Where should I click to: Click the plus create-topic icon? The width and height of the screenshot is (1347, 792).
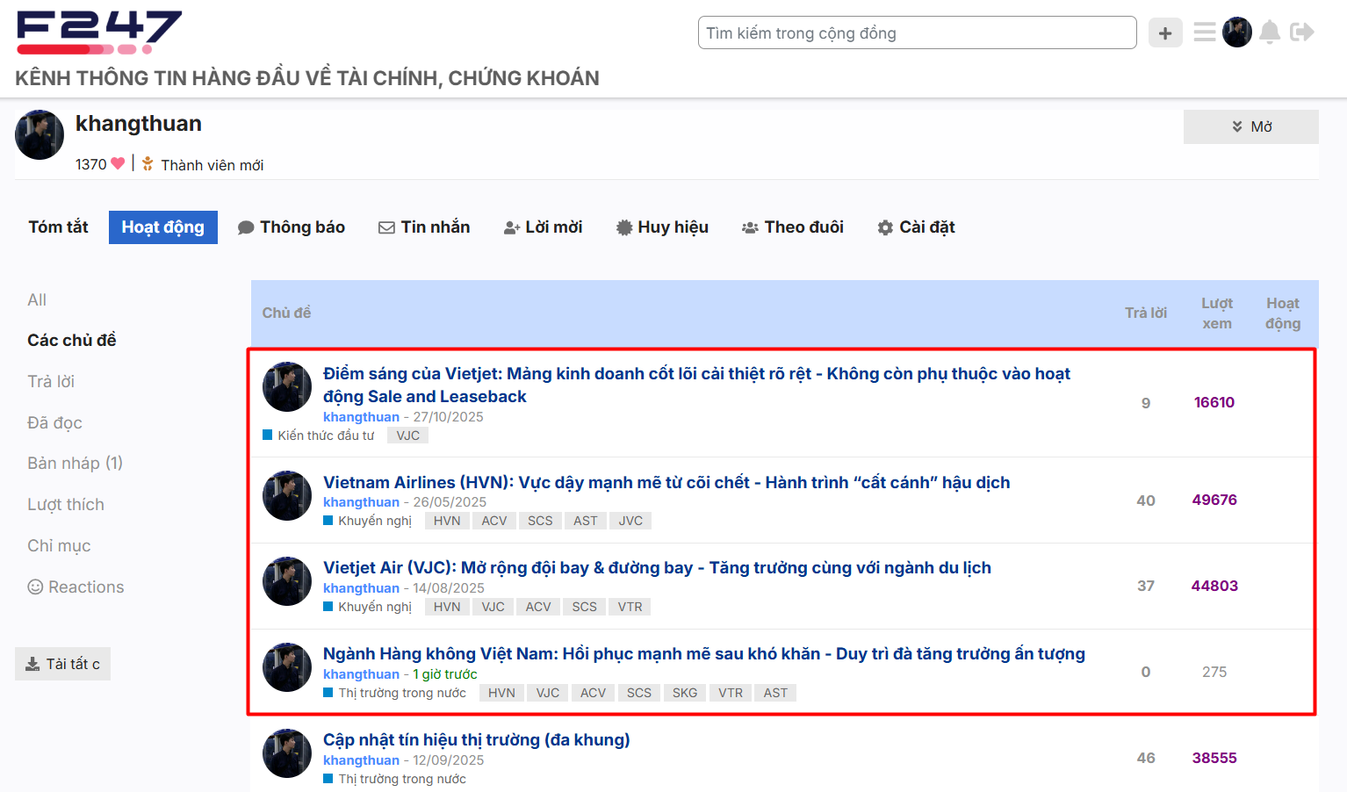click(1165, 33)
